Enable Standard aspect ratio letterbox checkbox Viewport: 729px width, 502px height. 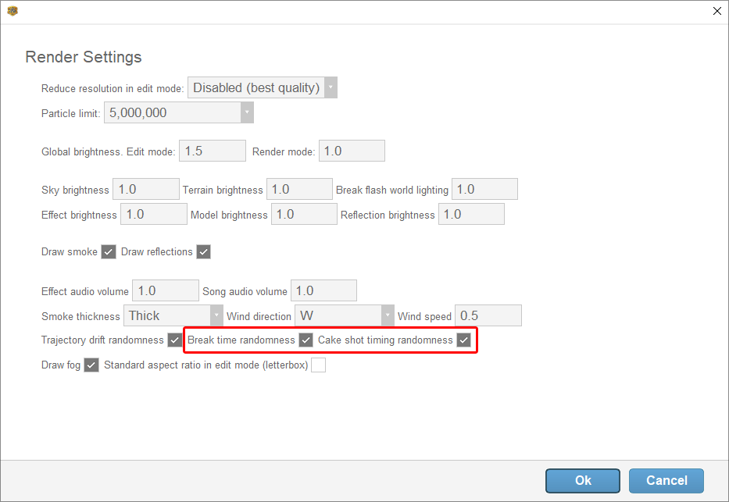click(319, 365)
